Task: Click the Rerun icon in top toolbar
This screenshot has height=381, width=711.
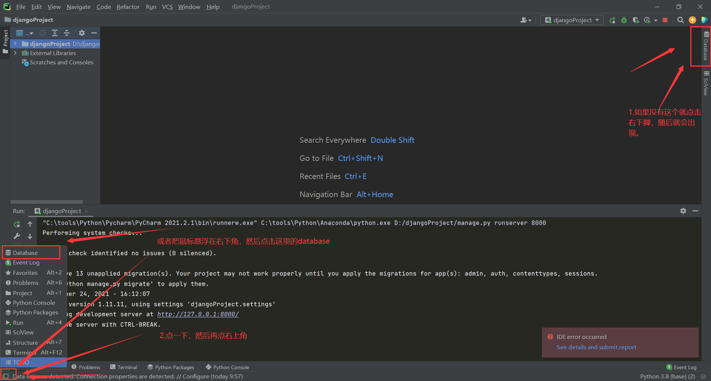Action: point(612,20)
